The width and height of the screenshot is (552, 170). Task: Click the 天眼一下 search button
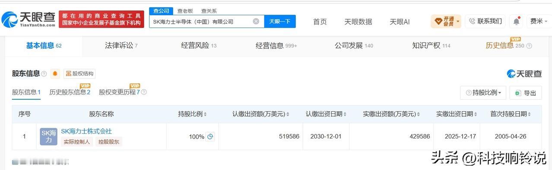279,21
